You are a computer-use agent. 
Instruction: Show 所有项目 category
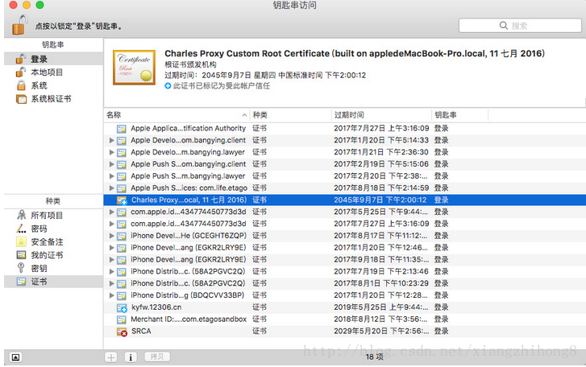click(53, 215)
